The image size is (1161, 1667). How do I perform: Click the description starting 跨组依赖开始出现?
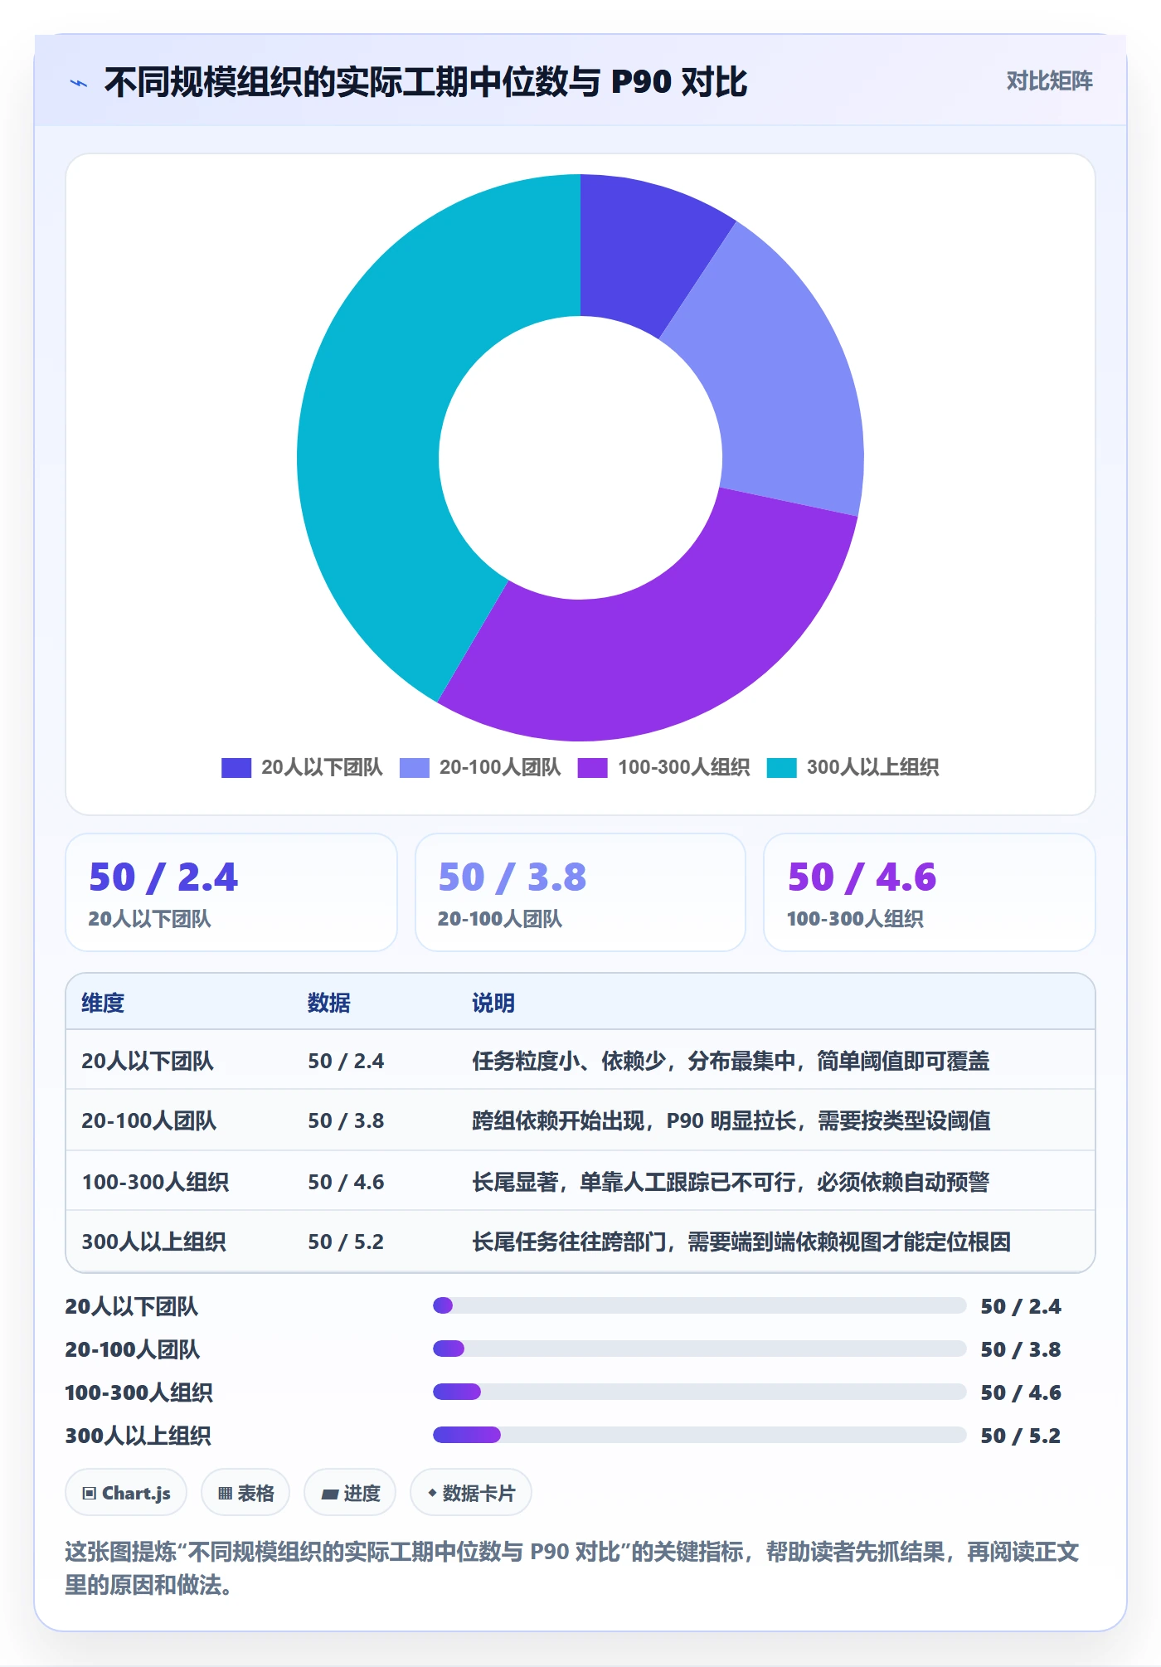(x=731, y=1120)
